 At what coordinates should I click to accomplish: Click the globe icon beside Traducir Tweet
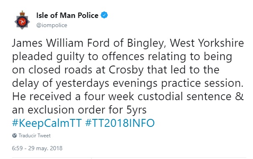point(15,136)
